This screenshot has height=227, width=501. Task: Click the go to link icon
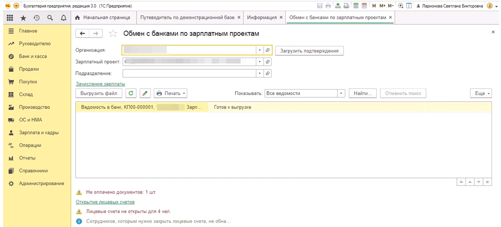[x=346, y=6]
